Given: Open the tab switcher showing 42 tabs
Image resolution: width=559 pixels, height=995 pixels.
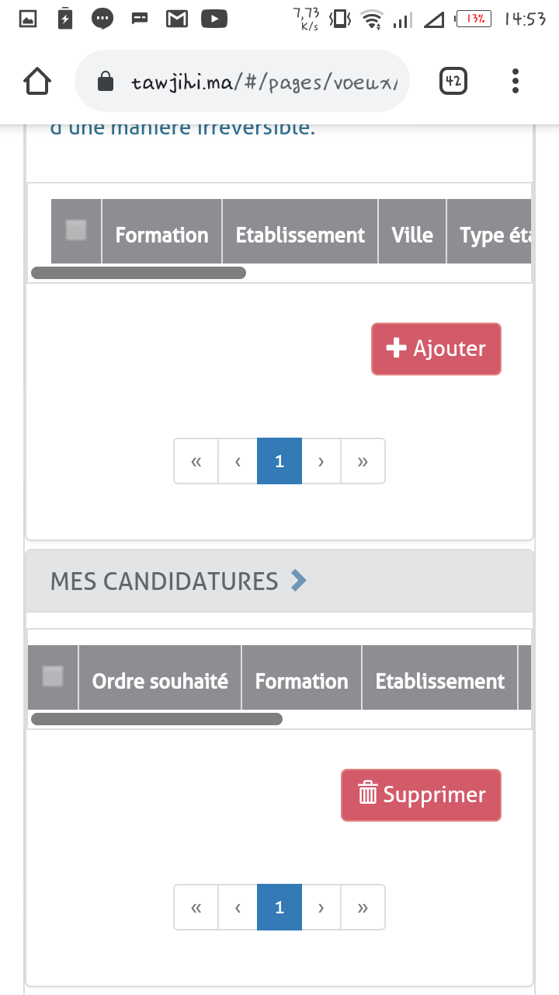Looking at the screenshot, I should tap(453, 81).
